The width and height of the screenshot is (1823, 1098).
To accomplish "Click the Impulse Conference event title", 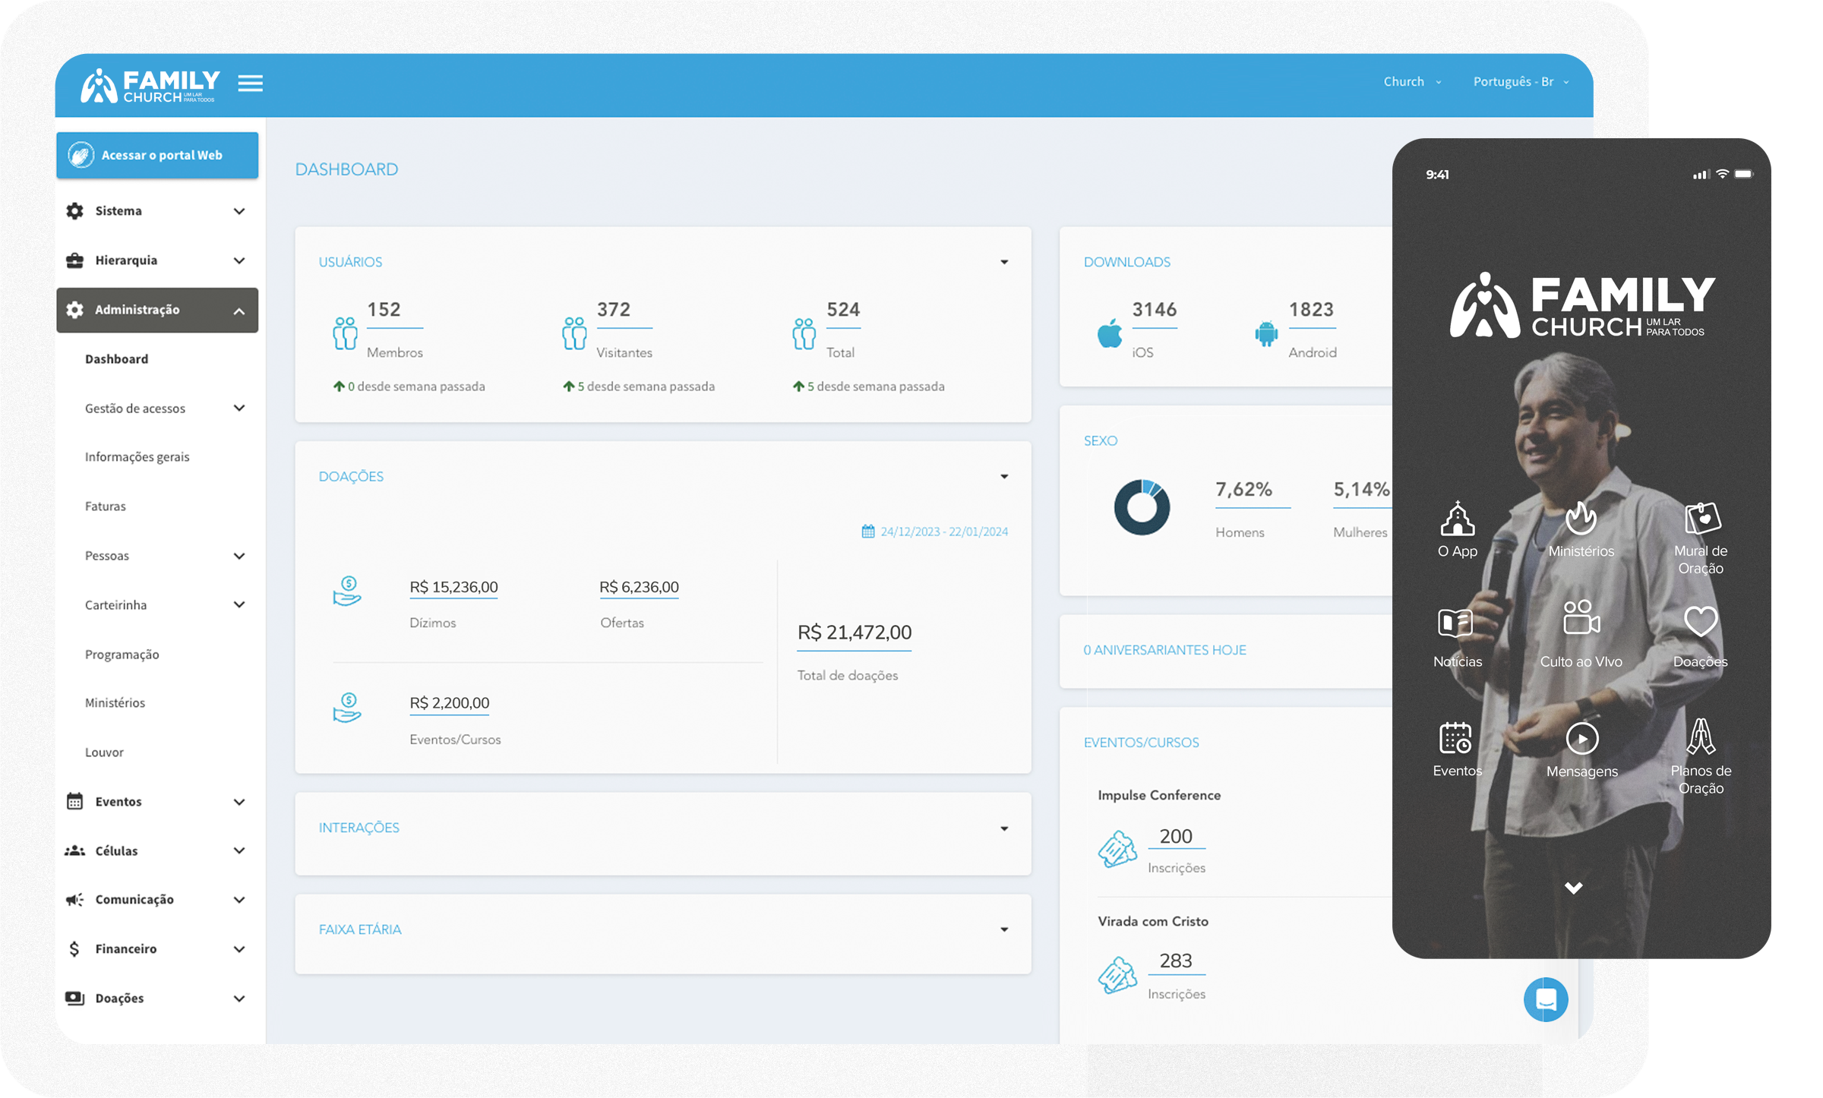I will (x=1159, y=795).
